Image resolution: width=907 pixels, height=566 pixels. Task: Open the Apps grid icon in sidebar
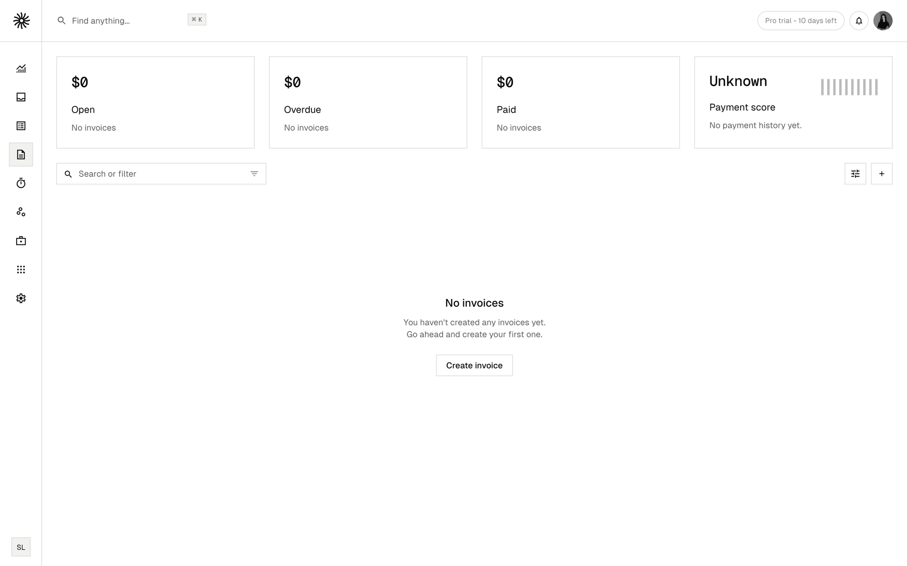click(21, 270)
